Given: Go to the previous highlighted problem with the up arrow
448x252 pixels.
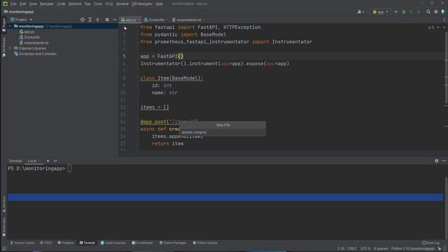Looking at the screenshot, I should click(438, 27).
